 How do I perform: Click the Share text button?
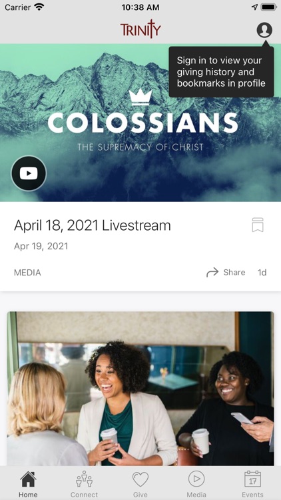point(234,272)
